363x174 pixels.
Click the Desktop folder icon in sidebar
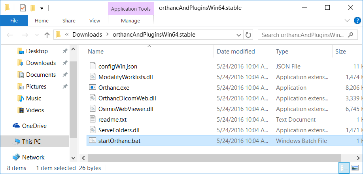tap(21, 51)
